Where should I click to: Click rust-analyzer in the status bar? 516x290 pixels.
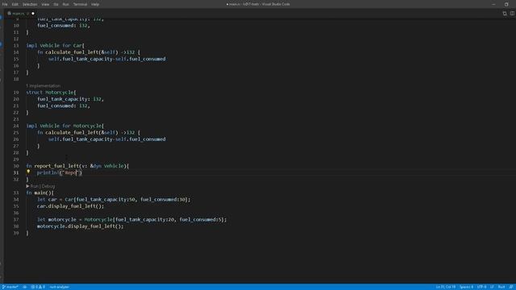click(x=59, y=287)
